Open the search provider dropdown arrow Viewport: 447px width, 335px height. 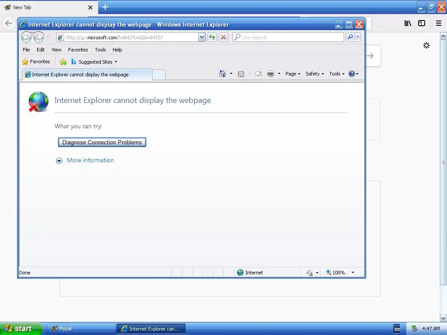click(358, 37)
